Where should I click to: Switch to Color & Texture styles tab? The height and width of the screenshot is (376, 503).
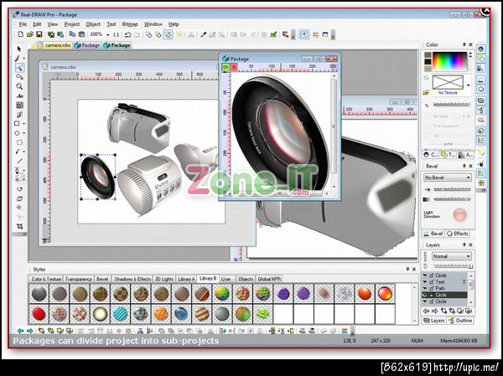(x=46, y=279)
